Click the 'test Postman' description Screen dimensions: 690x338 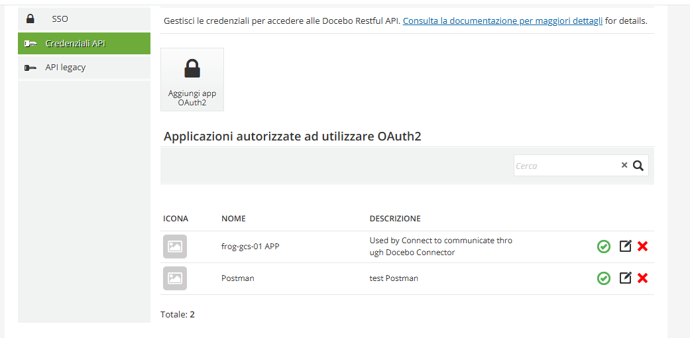[x=394, y=278]
